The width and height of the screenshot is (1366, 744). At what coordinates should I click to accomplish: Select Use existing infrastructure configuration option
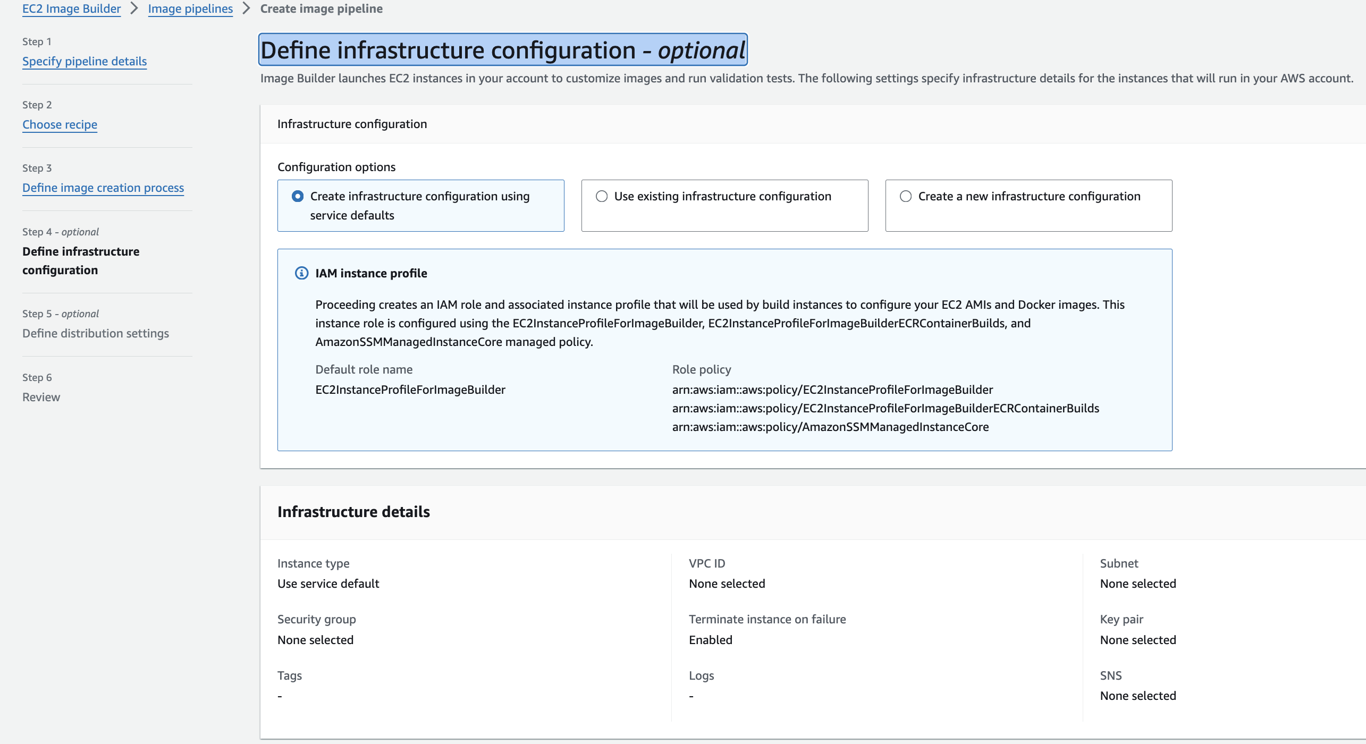click(x=602, y=197)
